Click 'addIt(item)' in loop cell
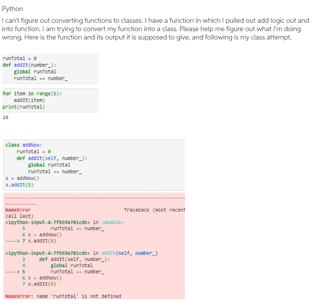The image size is (332, 307). (29, 100)
